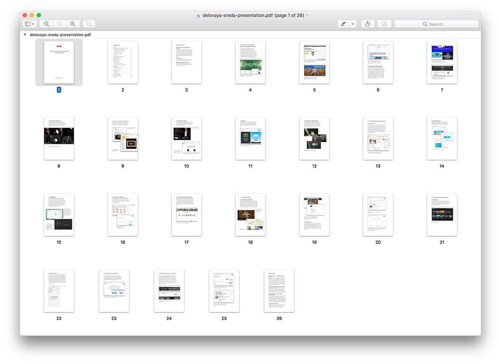Select the page 1 thumbnail

(59, 62)
